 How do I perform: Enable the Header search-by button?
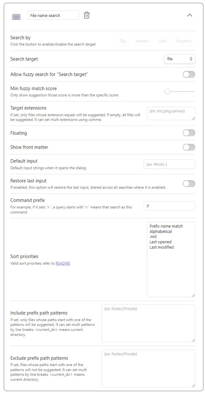click(x=142, y=41)
